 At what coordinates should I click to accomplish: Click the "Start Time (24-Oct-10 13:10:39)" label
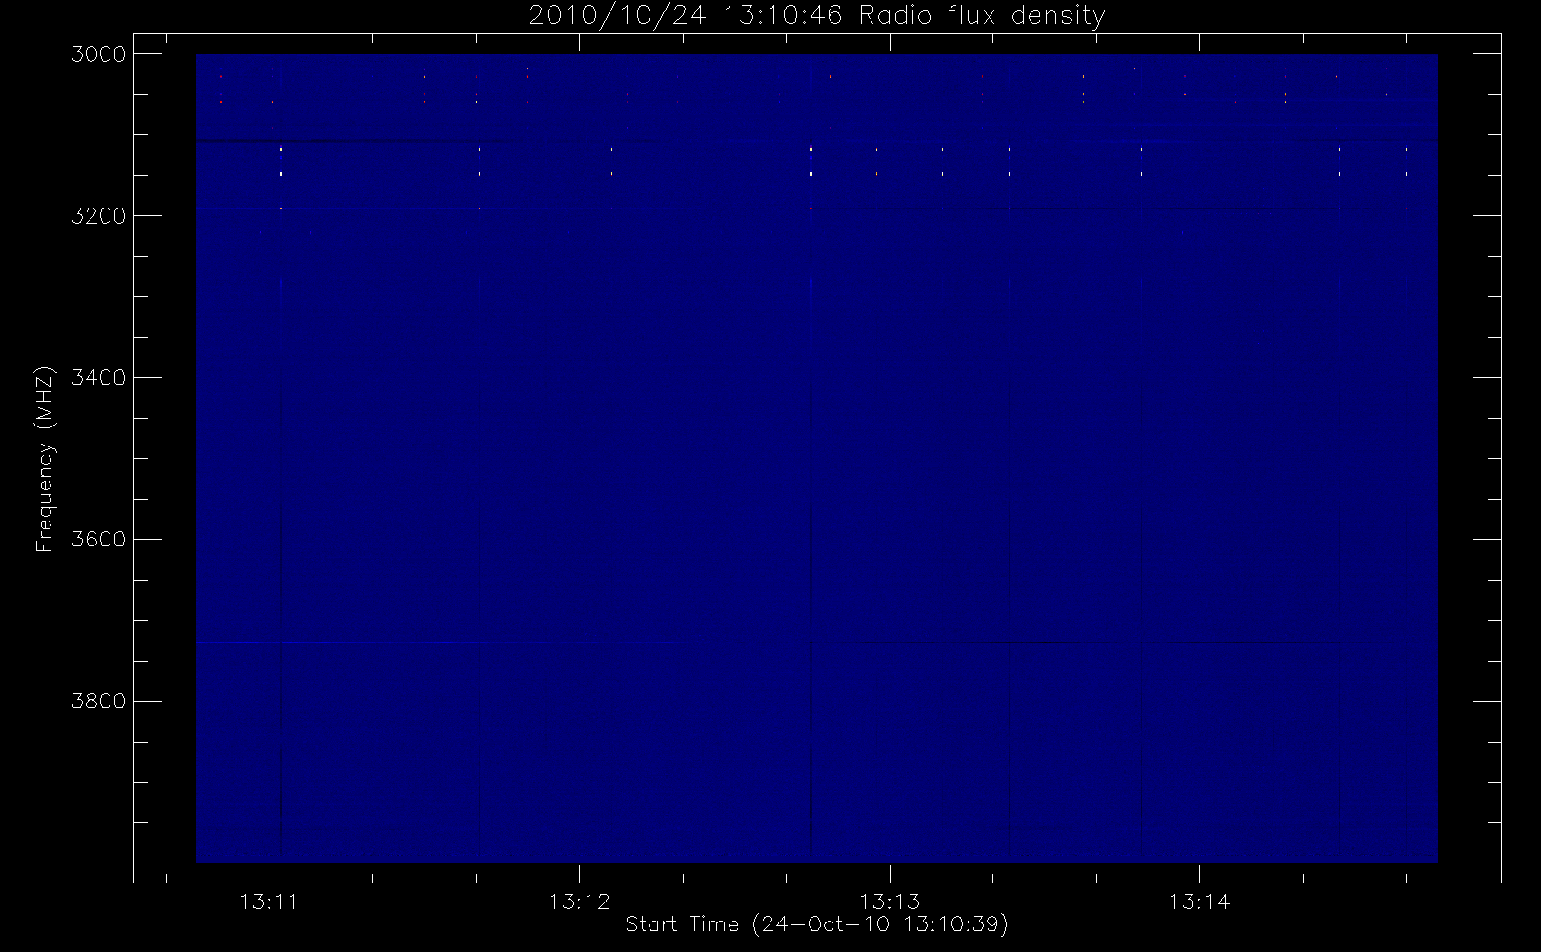click(x=816, y=924)
